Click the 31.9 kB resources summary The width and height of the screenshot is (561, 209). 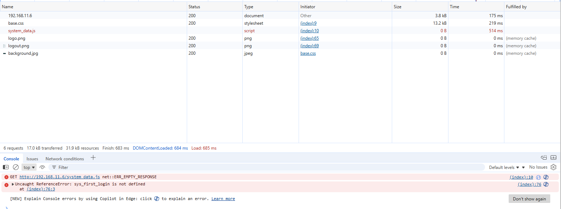pos(82,148)
